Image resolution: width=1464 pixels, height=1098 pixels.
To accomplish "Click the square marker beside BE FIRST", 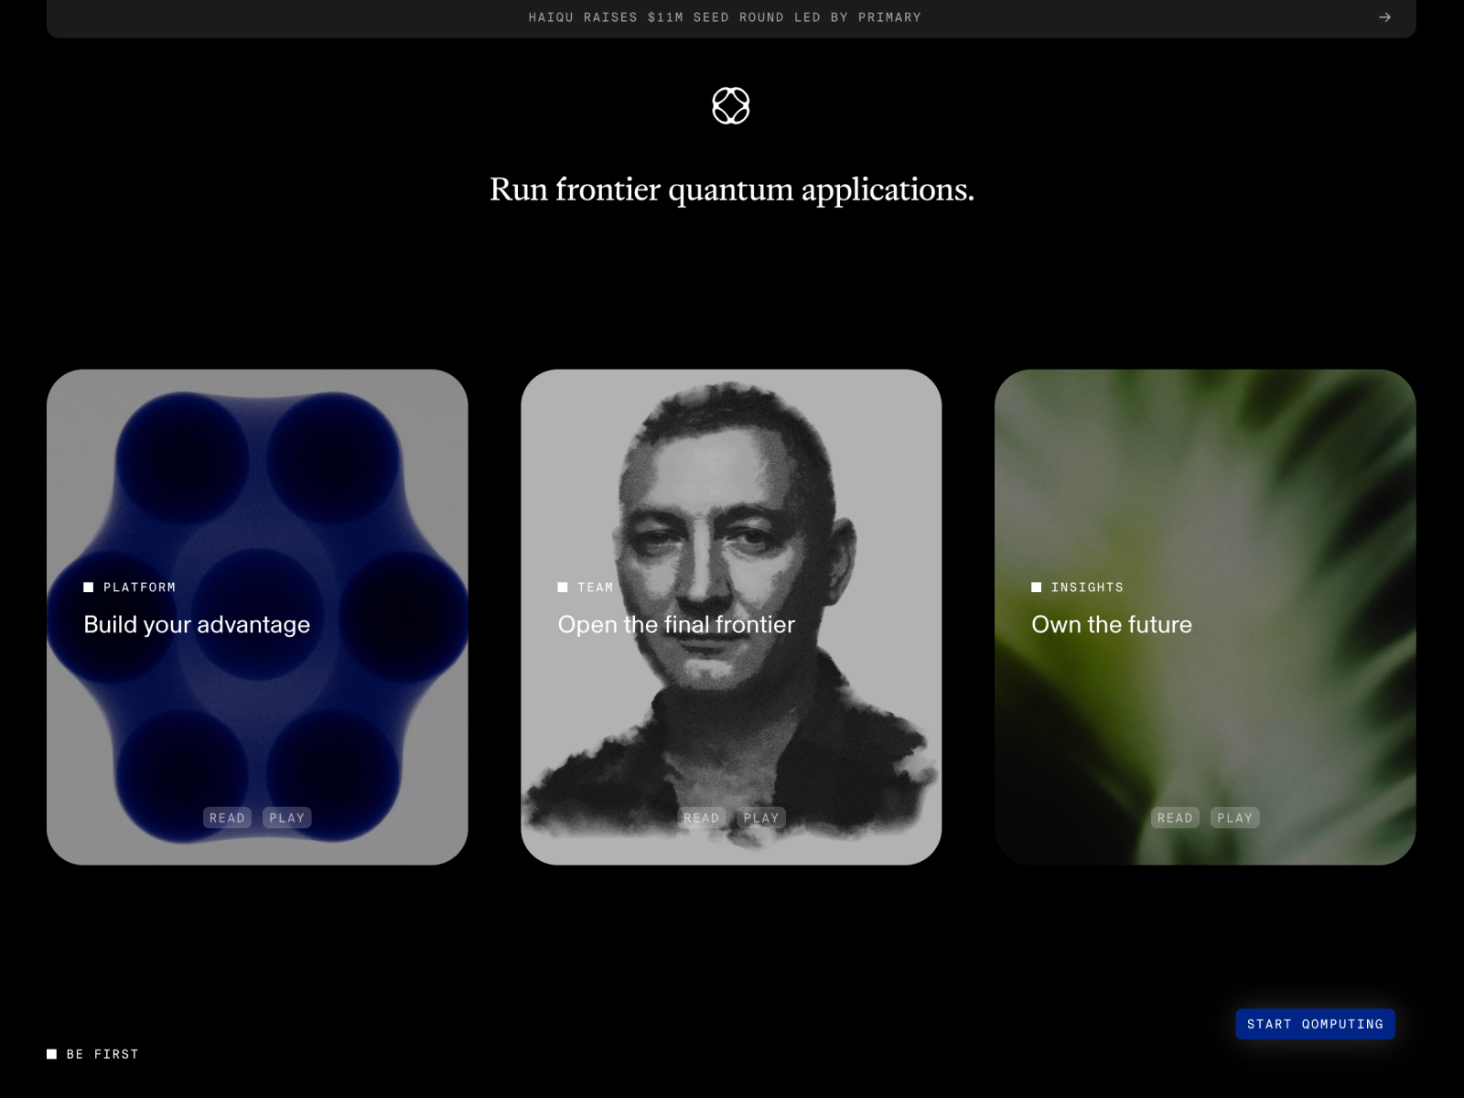I will (51, 1053).
